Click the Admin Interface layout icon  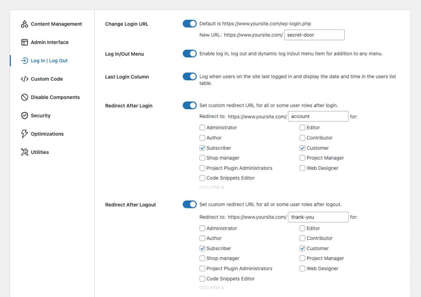point(25,43)
